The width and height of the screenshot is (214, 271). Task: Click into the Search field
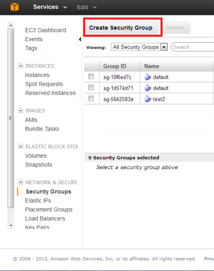(193, 47)
